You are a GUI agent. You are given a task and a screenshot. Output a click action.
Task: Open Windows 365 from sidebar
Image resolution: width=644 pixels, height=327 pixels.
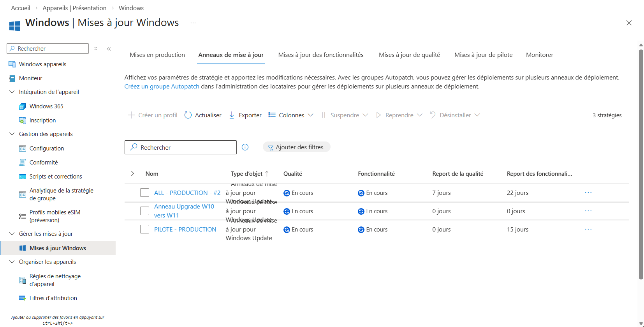tap(46, 106)
